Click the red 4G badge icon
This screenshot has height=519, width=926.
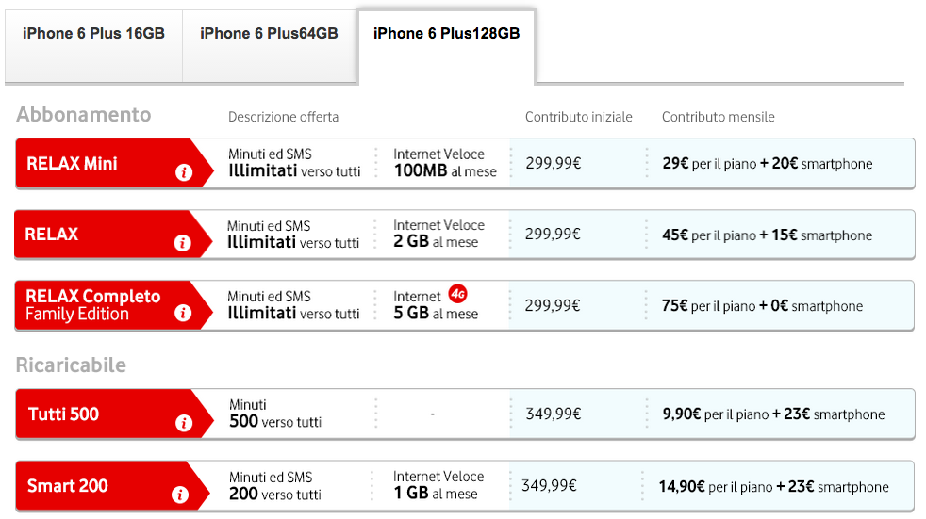pos(458,294)
